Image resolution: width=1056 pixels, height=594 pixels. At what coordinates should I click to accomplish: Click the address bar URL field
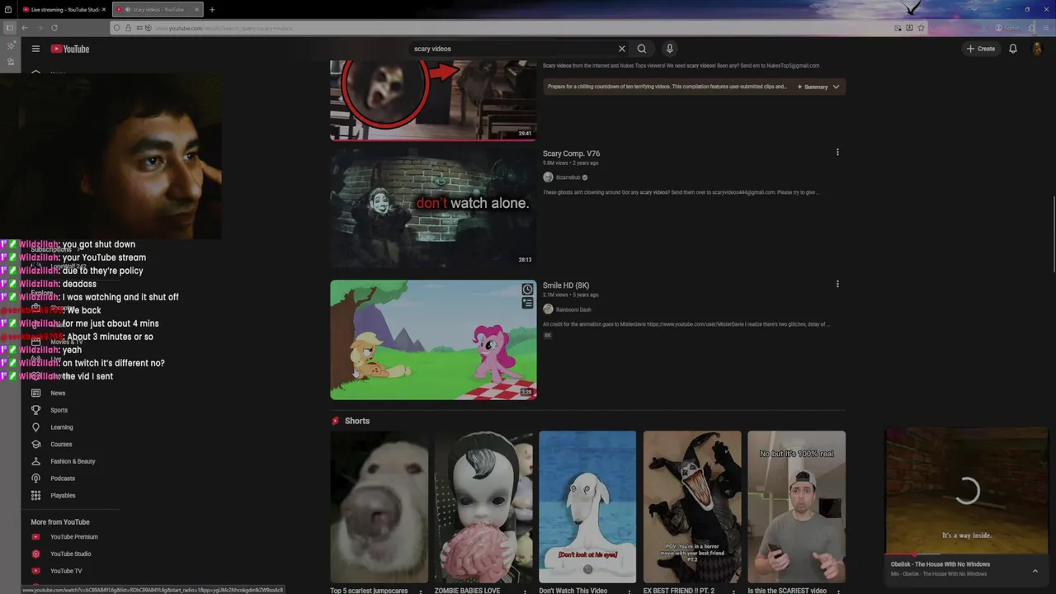pos(520,28)
